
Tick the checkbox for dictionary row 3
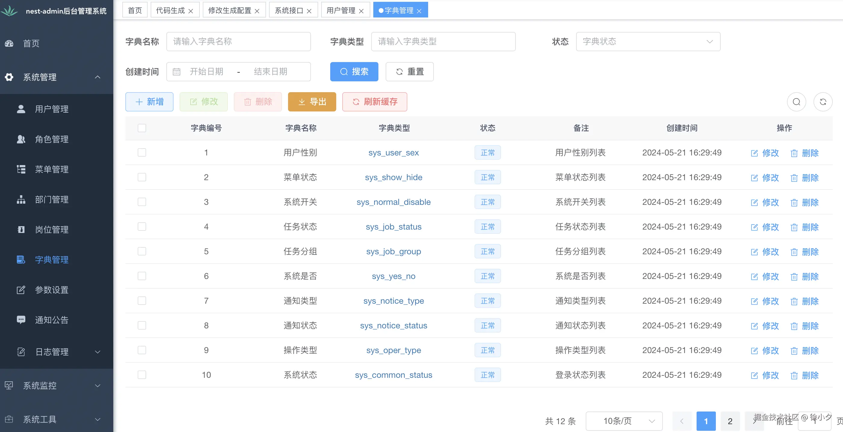coord(142,202)
